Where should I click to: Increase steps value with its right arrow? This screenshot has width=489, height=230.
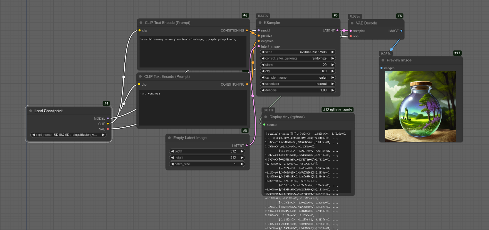(x=333, y=65)
